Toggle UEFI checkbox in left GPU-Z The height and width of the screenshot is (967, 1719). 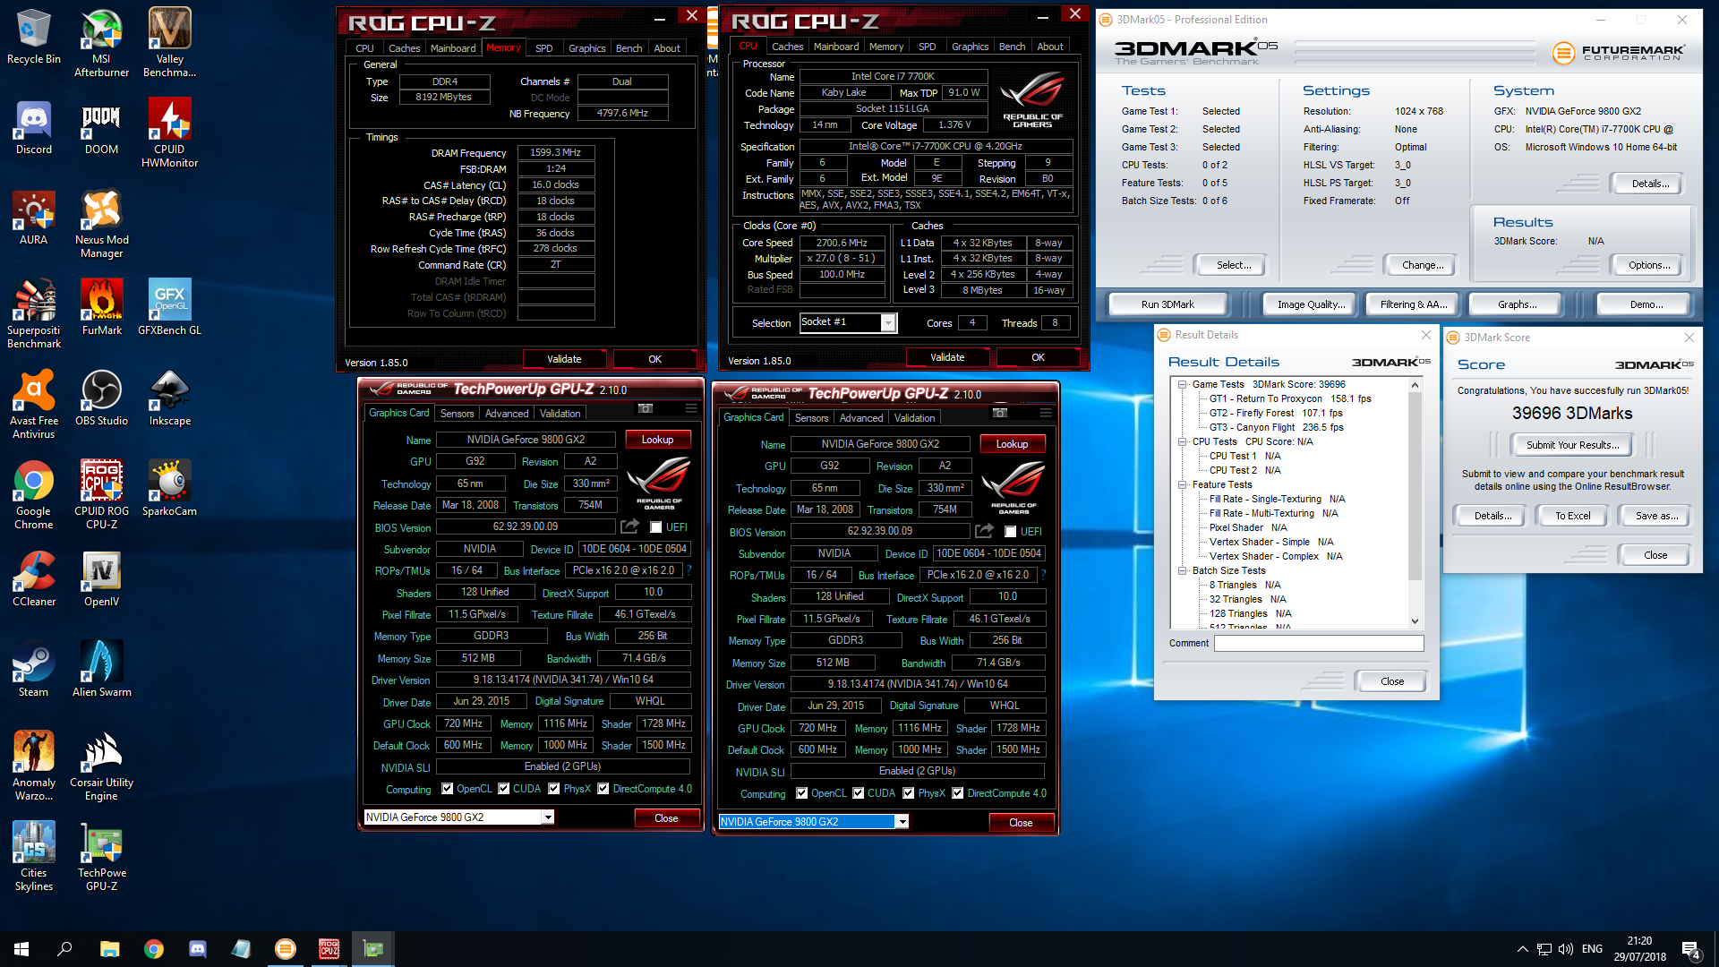click(x=656, y=527)
